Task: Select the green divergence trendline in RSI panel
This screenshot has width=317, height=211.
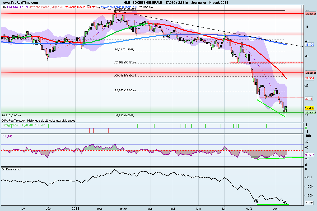Action: point(280,158)
